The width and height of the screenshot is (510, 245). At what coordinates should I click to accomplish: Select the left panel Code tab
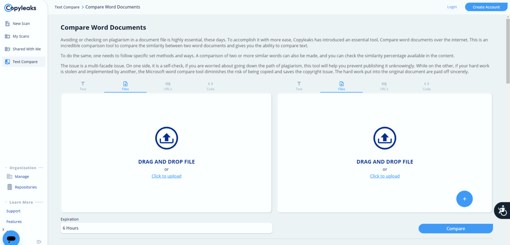pos(211,86)
